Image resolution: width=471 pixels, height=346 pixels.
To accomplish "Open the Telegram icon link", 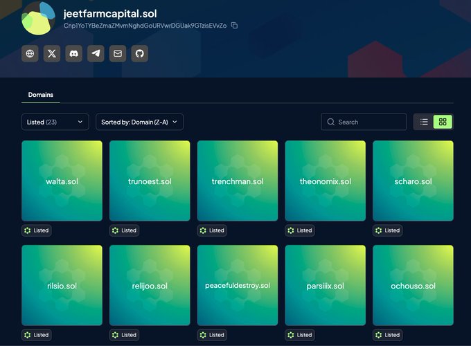I will point(96,53).
